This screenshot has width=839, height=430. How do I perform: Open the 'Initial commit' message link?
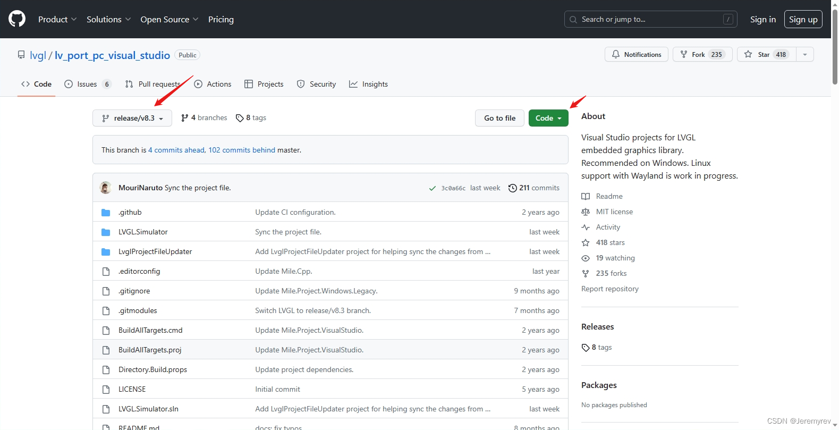pyautogui.click(x=277, y=389)
